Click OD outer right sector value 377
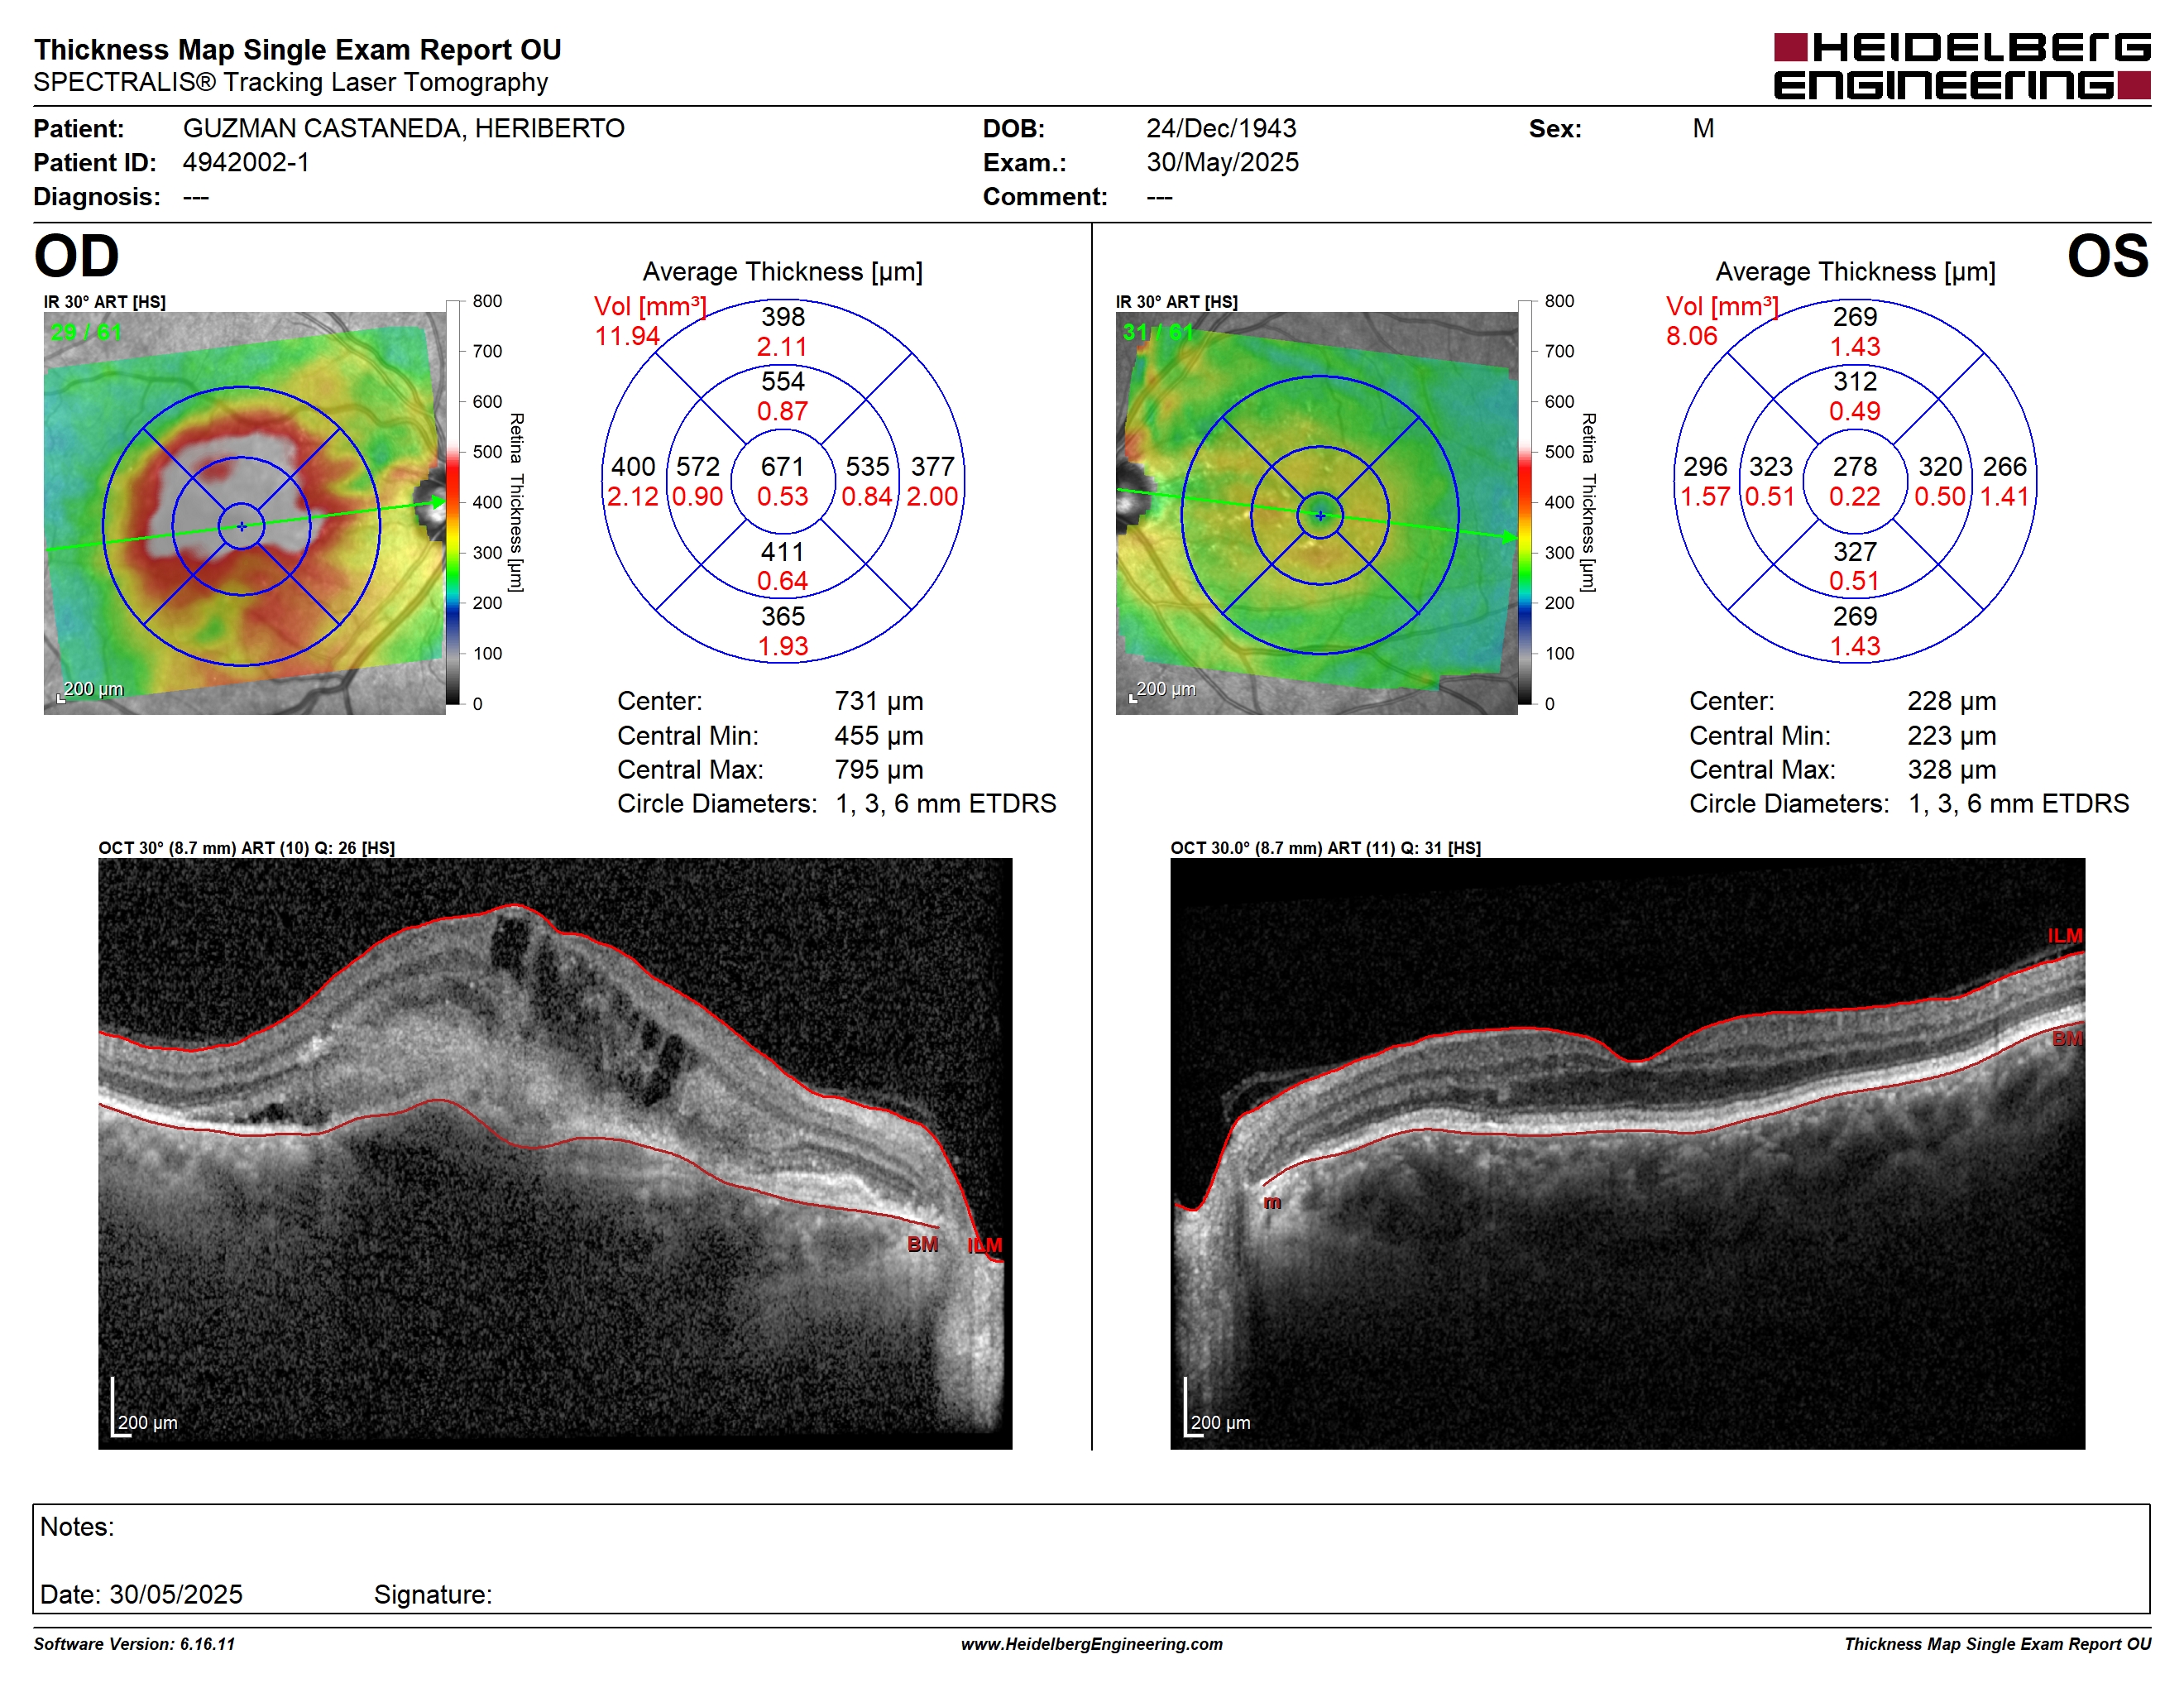Screen dimensions: 2184x1688 tap(932, 467)
